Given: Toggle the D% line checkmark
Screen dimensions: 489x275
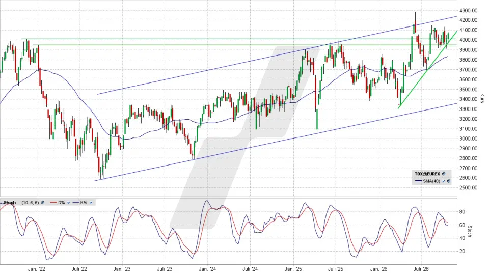Looking at the screenshot, I should click(69, 203).
